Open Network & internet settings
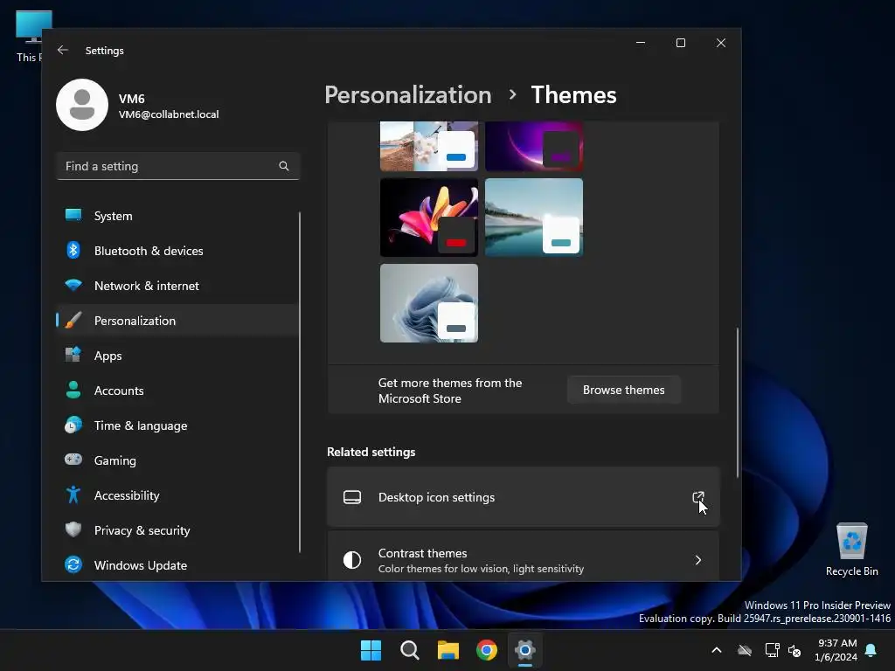Screen dimensions: 895x671 coord(177,286)
